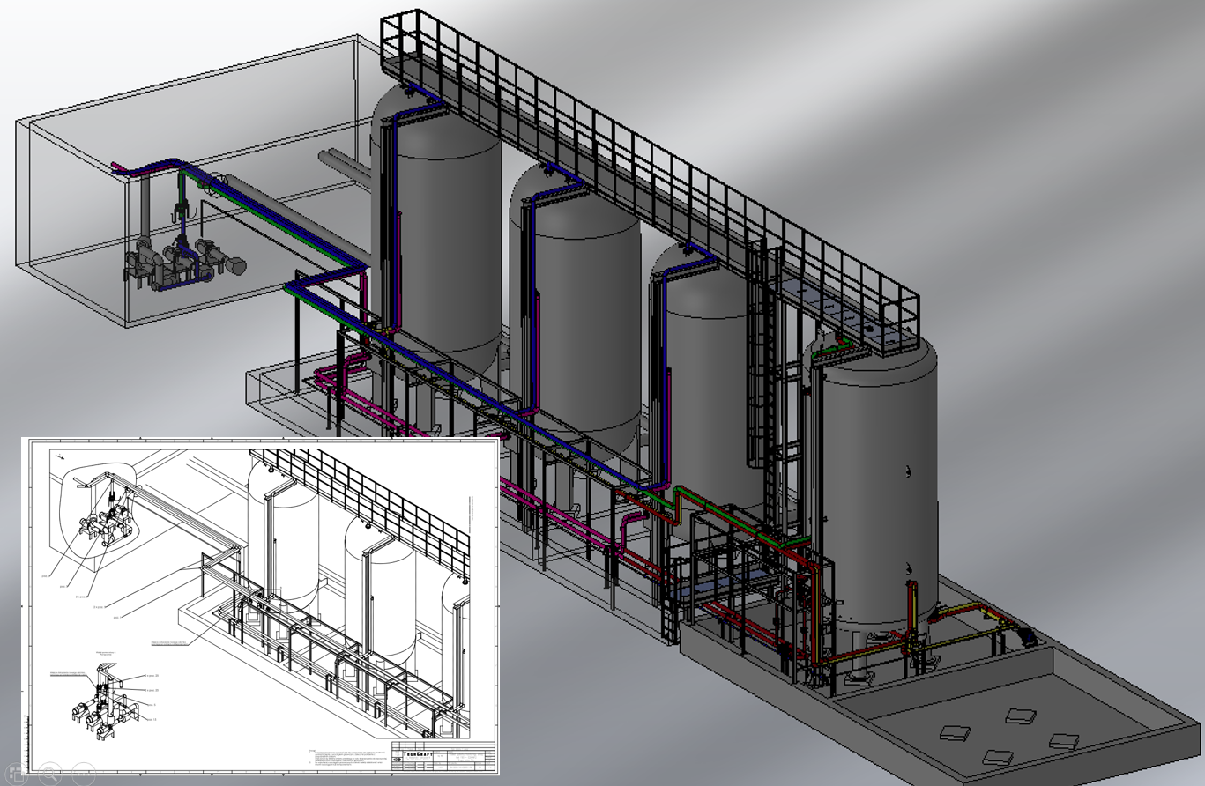The height and width of the screenshot is (786, 1205).
Task: Open the inset technical drawing thumbnail
Action: (260, 608)
